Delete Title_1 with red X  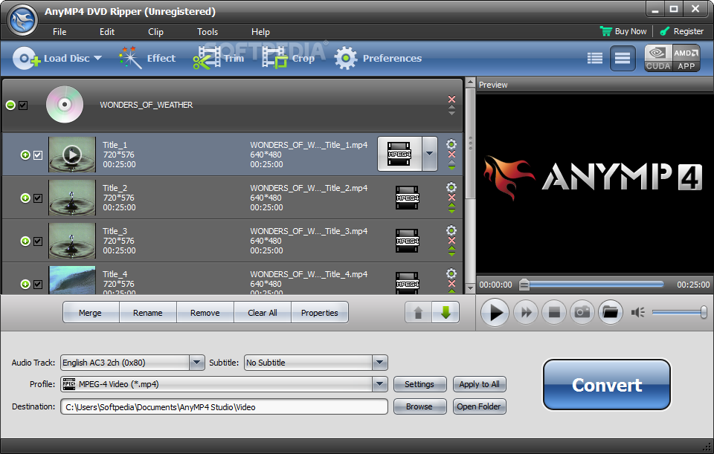pos(451,155)
